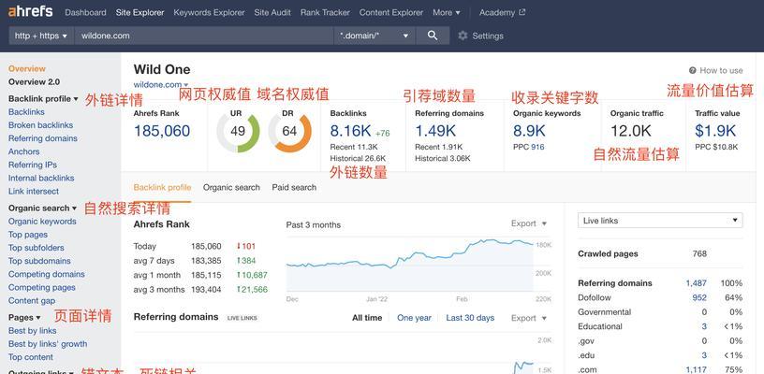Click the 8.16K Backlinks value
Viewport: 764px width, 374px height.
pos(351,131)
